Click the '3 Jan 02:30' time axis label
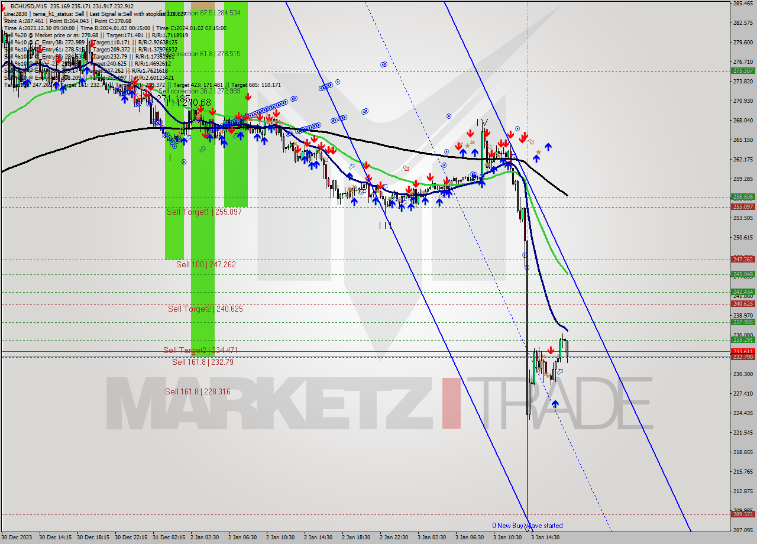Viewport: 757px width, 544px height. 432,538
